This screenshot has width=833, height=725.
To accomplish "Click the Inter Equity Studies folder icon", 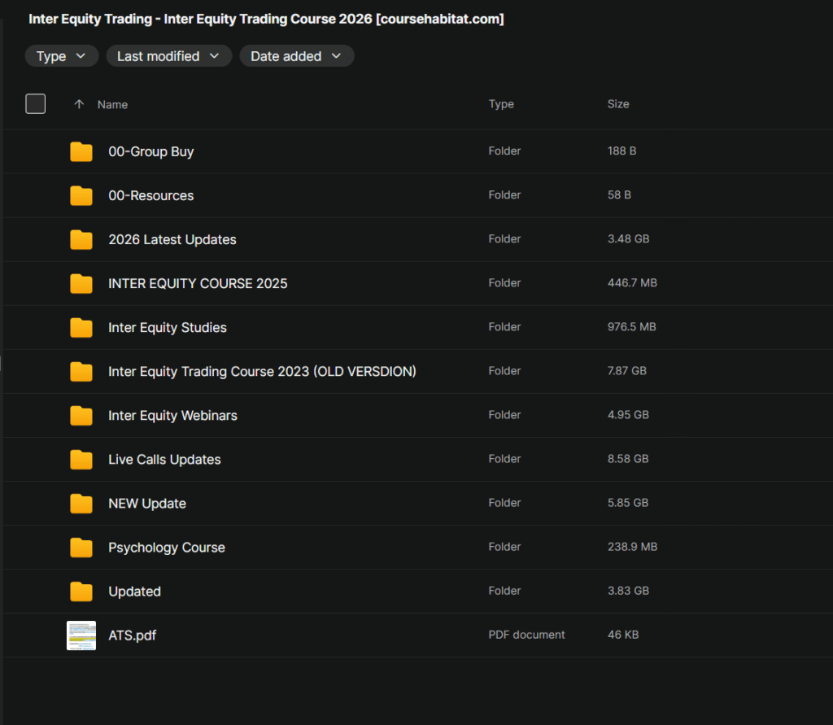I will click(81, 327).
